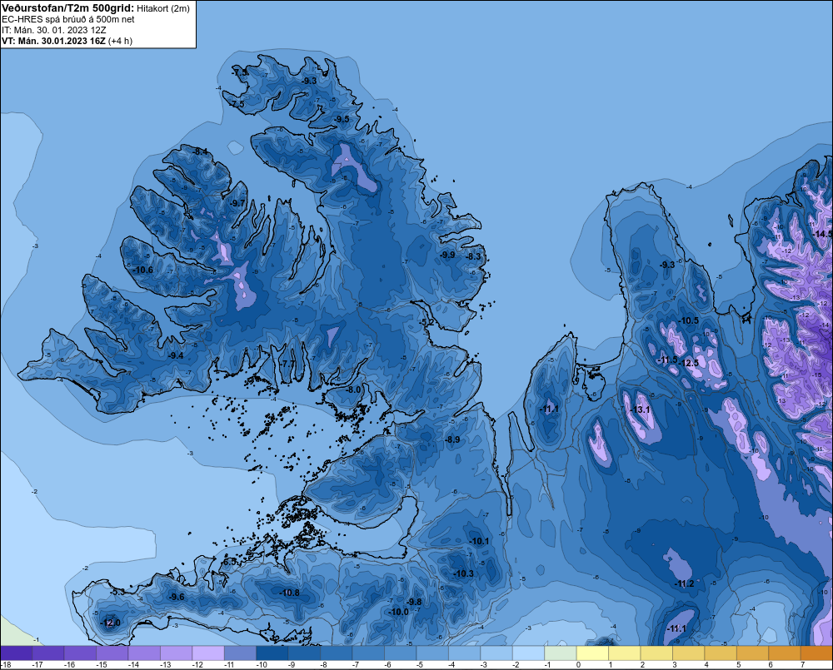Click the legend scale label '7'
The width and height of the screenshot is (833, 670).
(802, 665)
